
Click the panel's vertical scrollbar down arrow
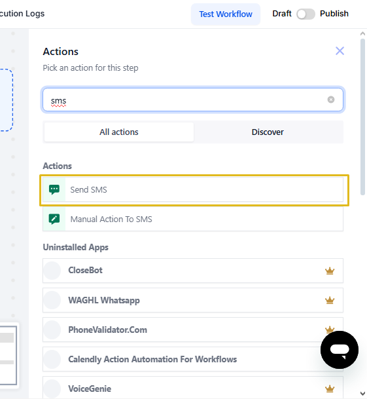click(362, 393)
